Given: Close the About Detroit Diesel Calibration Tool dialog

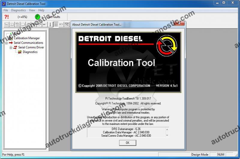Looking at the screenshot, I should (x=179, y=23).
